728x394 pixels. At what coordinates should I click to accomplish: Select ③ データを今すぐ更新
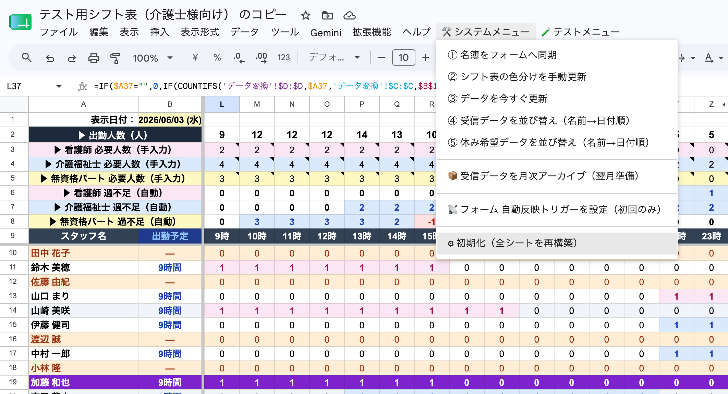tap(557, 99)
